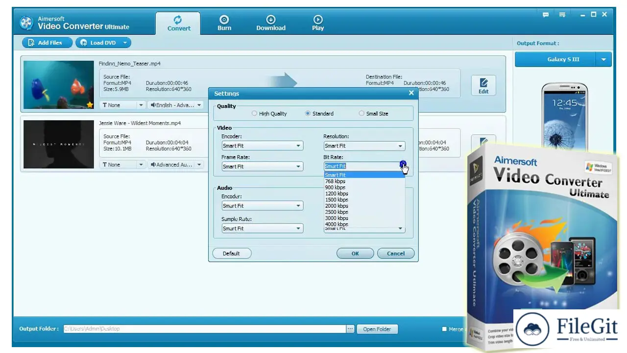Viewport: 627px width, 353px height.
Task: Browse output folder with ellipsis button
Action: tap(350, 329)
